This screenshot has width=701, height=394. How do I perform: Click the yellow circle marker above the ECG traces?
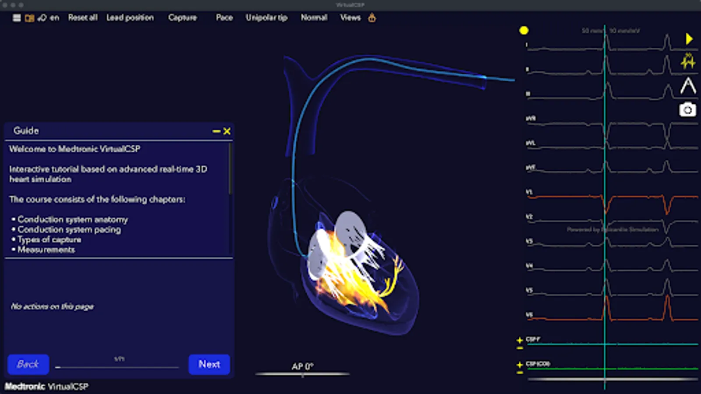click(524, 31)
